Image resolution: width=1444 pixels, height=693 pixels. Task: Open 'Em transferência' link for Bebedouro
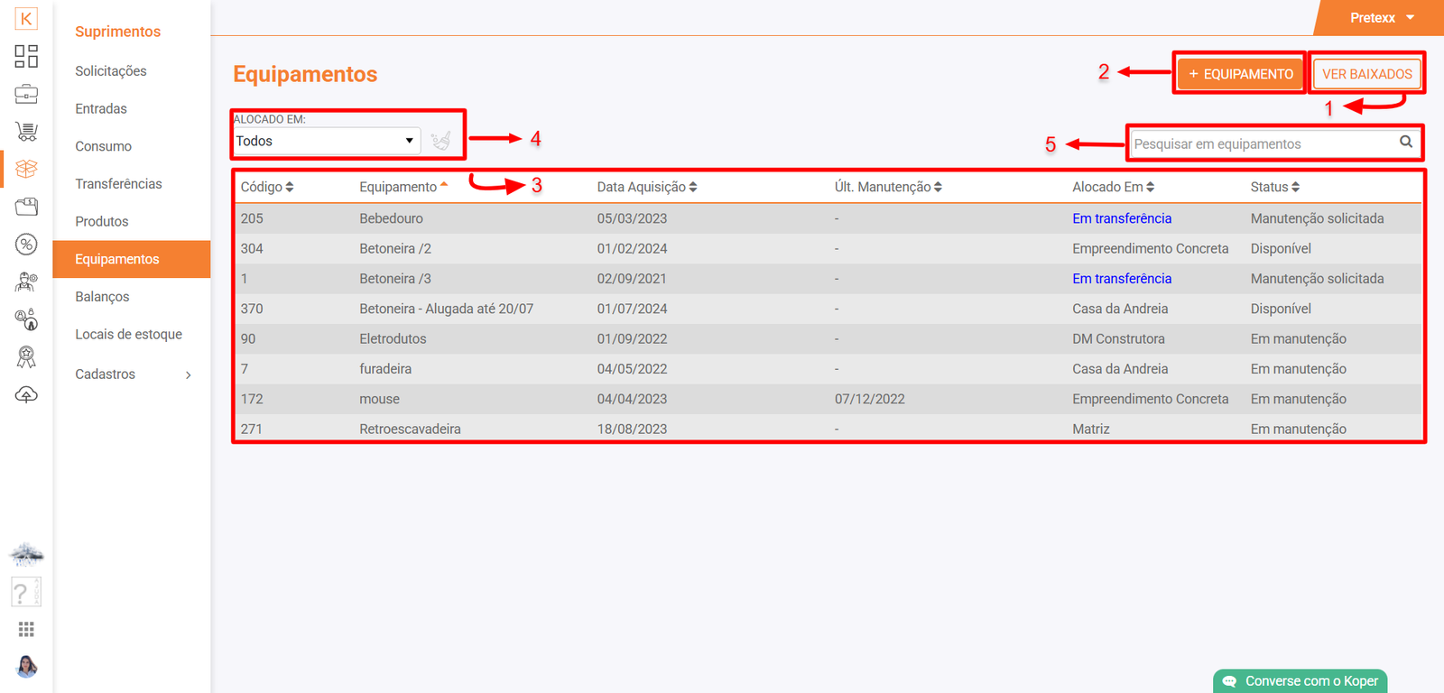[1121, 218]
